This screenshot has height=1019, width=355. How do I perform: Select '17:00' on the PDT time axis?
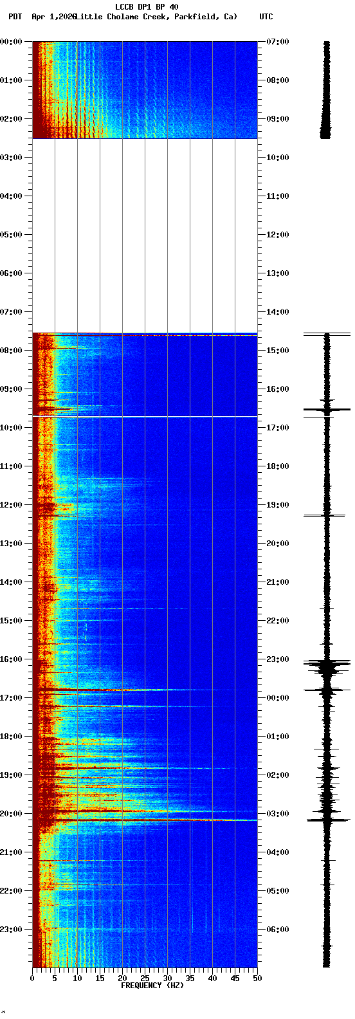pos(11,698)
